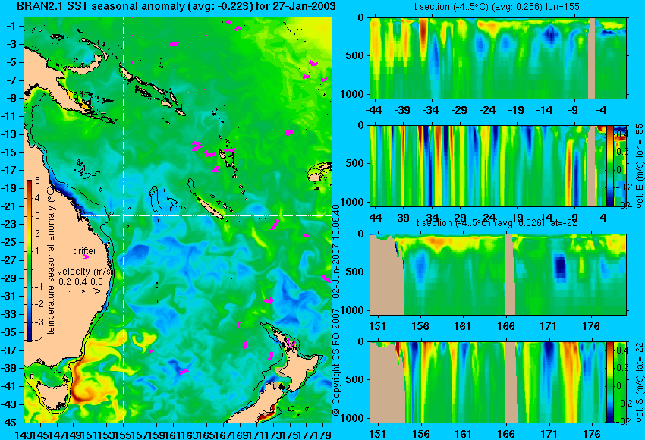The width and height of the screenshot is (645, 440).
Task: Click the CSIRO copyright and timestamp text
Action: (x=336, y=310)
